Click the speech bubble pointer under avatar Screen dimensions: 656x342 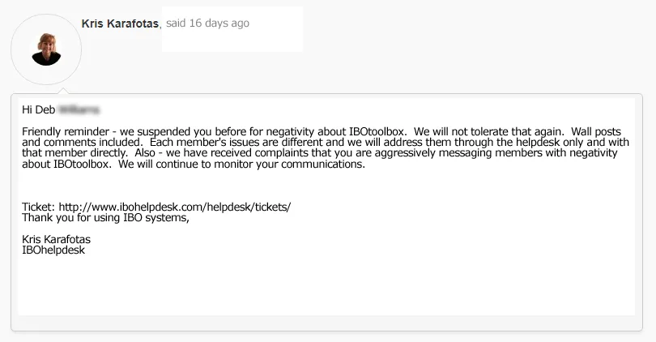(x=62, y=91)
